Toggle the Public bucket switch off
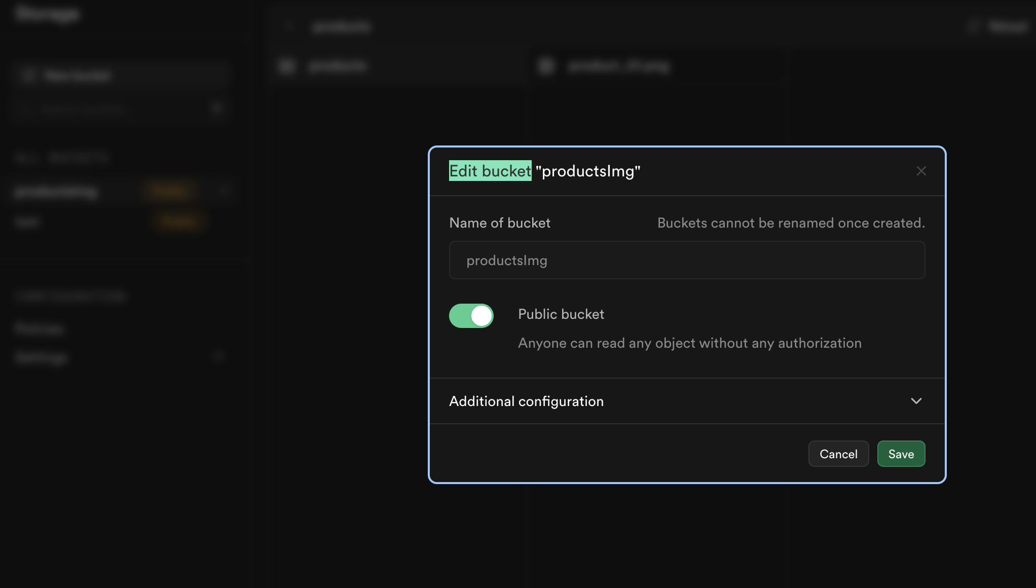This screenshot has width=1036, height=588. (471, 316)
